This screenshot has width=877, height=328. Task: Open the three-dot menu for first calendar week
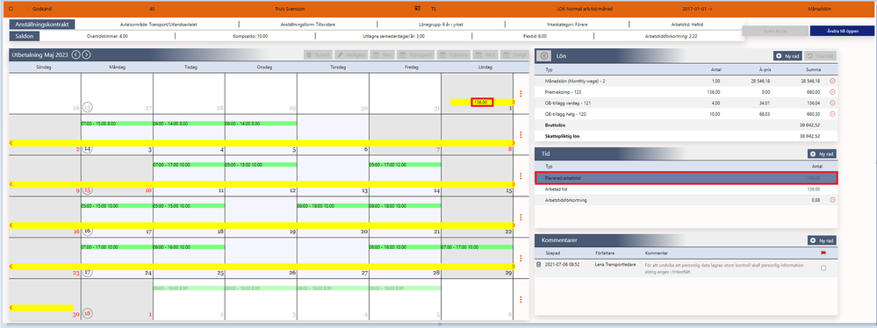(x=521, y=93)
